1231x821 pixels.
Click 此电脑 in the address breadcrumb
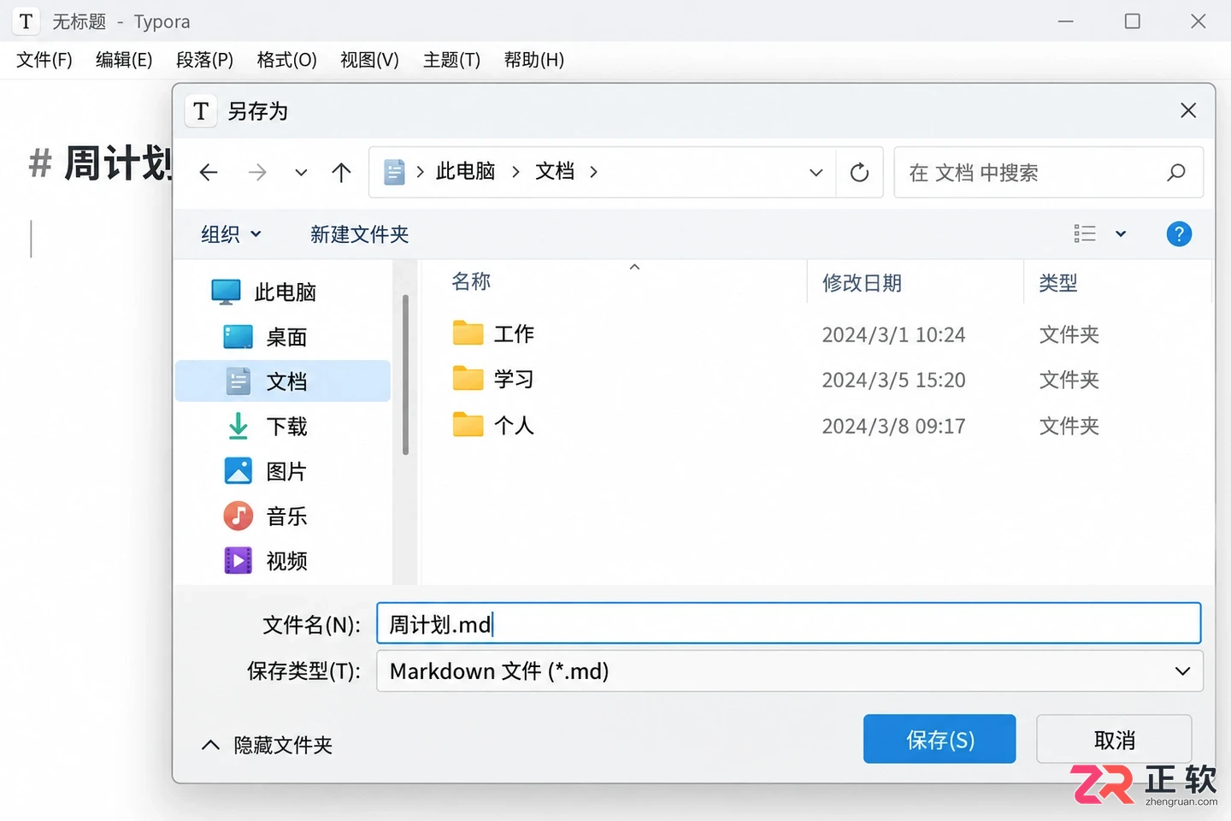coord(465,172)
